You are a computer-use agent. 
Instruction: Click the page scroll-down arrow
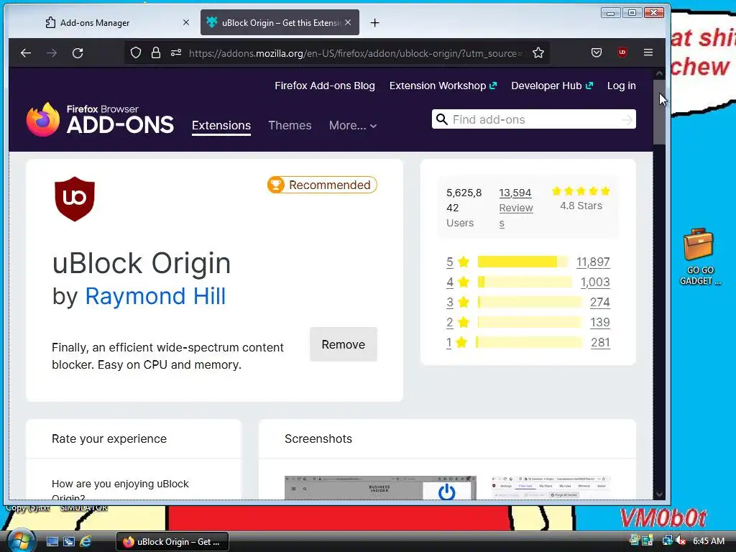660,494
